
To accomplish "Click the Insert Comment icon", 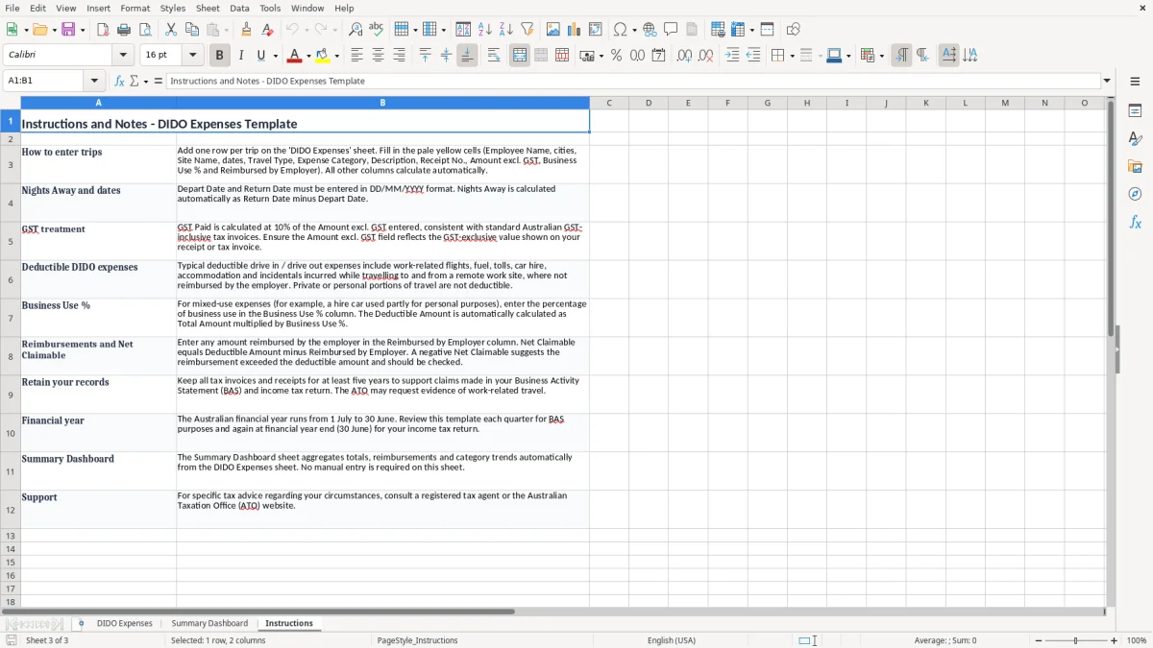I will [x=671, y=30].
